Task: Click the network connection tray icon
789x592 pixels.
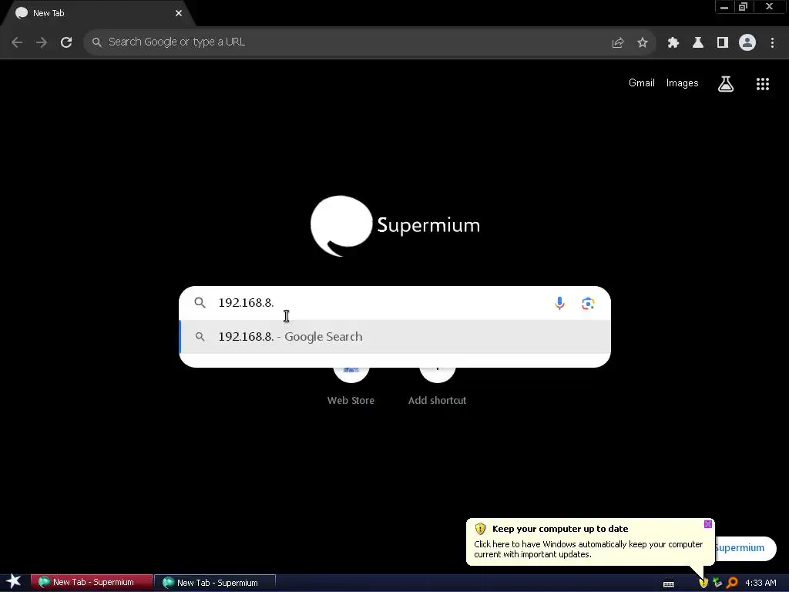Action: pos(717,583)
